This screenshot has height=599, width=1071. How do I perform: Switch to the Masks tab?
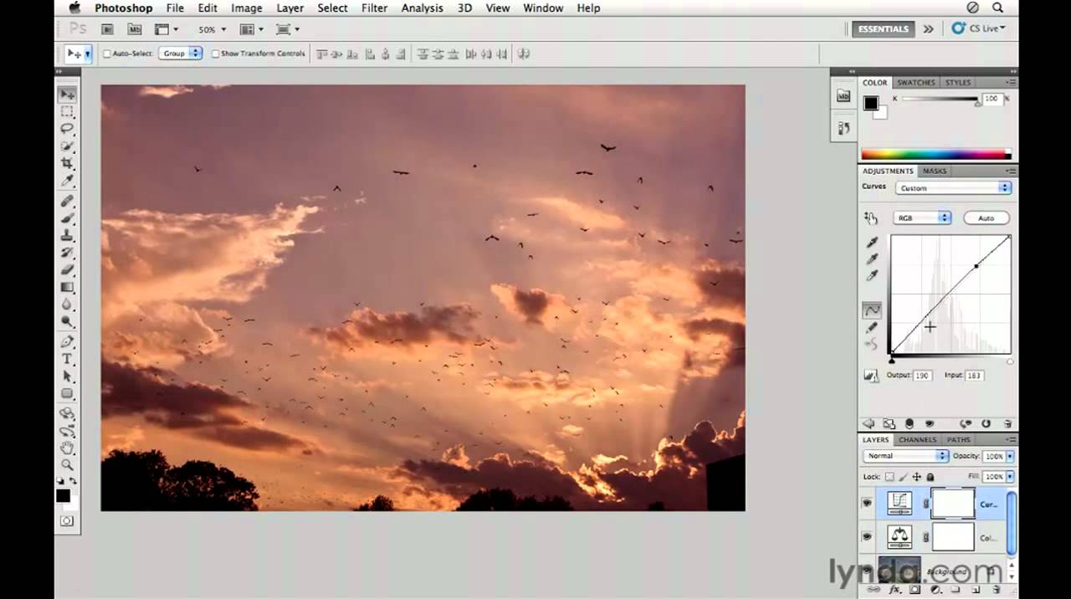pos(935,171)
